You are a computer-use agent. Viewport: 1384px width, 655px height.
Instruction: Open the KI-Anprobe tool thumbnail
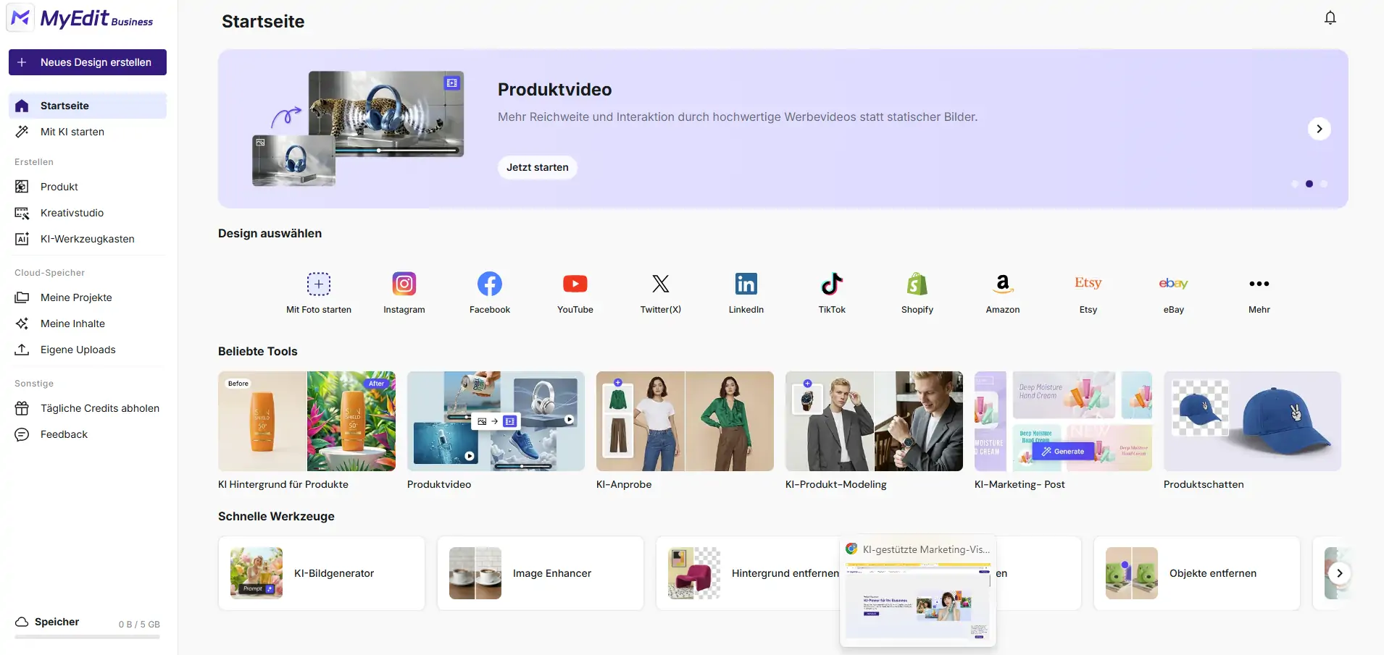click(x=685, y=421)
